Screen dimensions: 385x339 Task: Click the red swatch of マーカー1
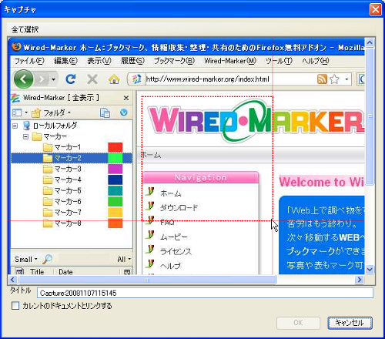coord(115,147)
